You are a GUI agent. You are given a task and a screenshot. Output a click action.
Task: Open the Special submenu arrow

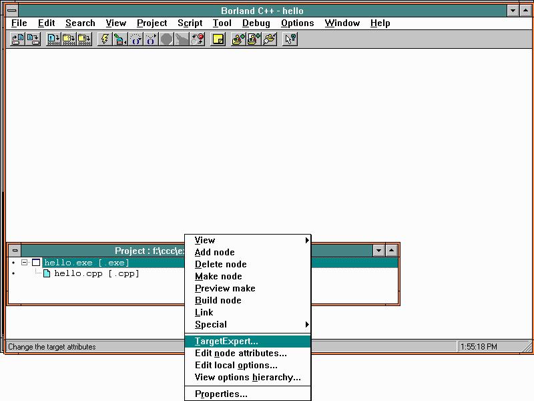click(306, 324)
